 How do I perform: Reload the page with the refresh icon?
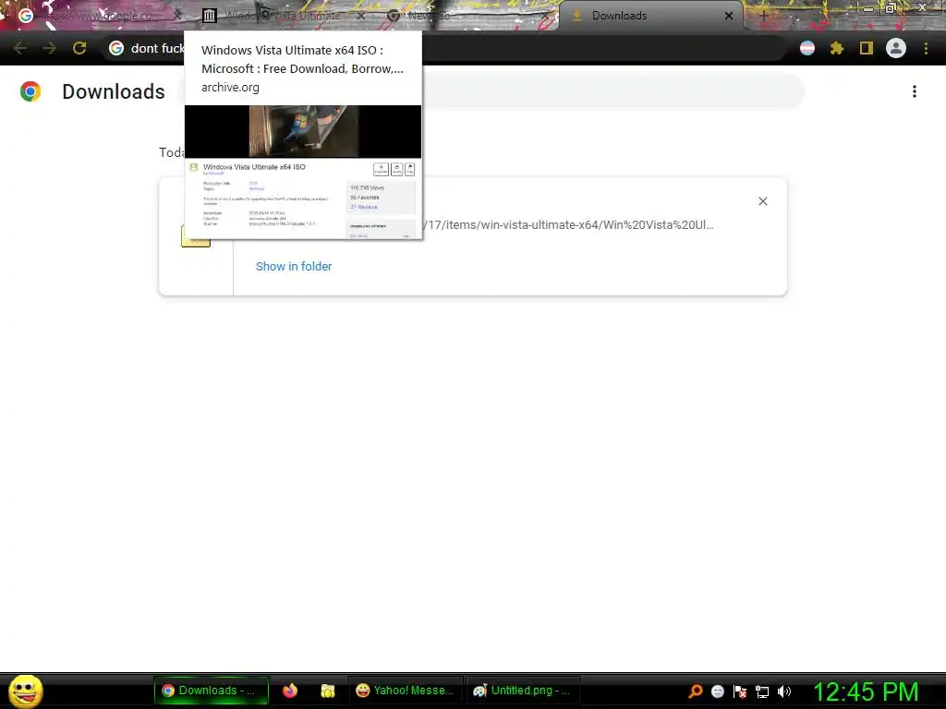click(79, 48)
